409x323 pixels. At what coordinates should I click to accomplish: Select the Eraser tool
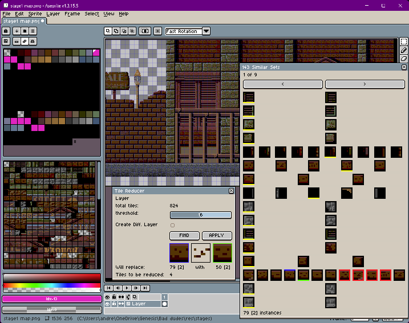pyautogui.click(x=403, y=58)
